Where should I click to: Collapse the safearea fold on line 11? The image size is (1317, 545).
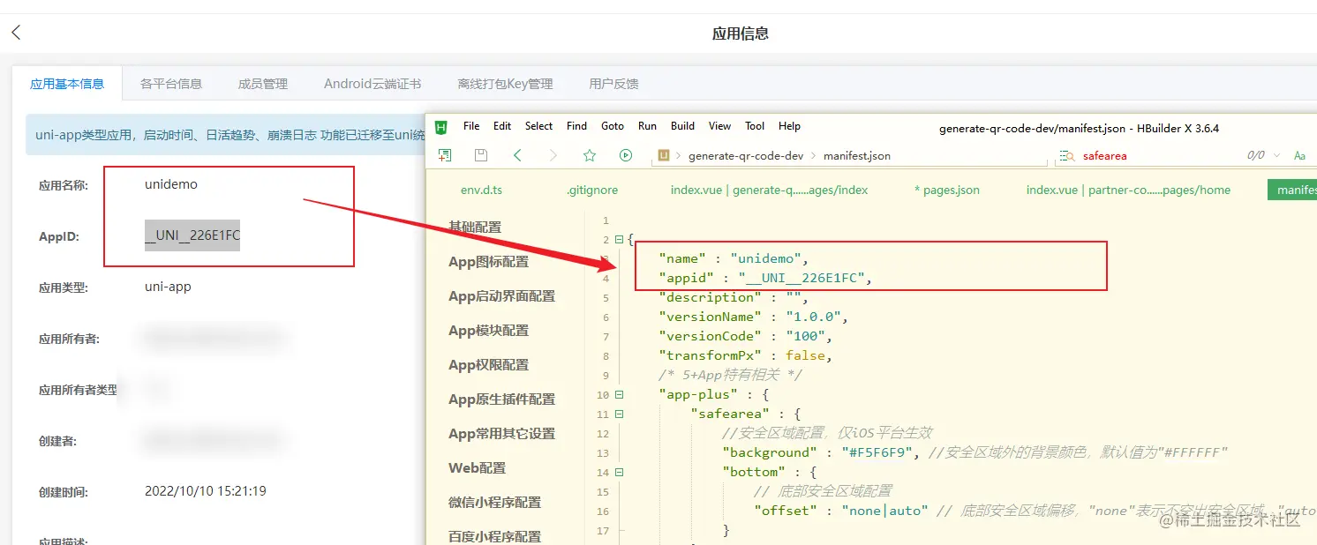[x=619, y=414]
